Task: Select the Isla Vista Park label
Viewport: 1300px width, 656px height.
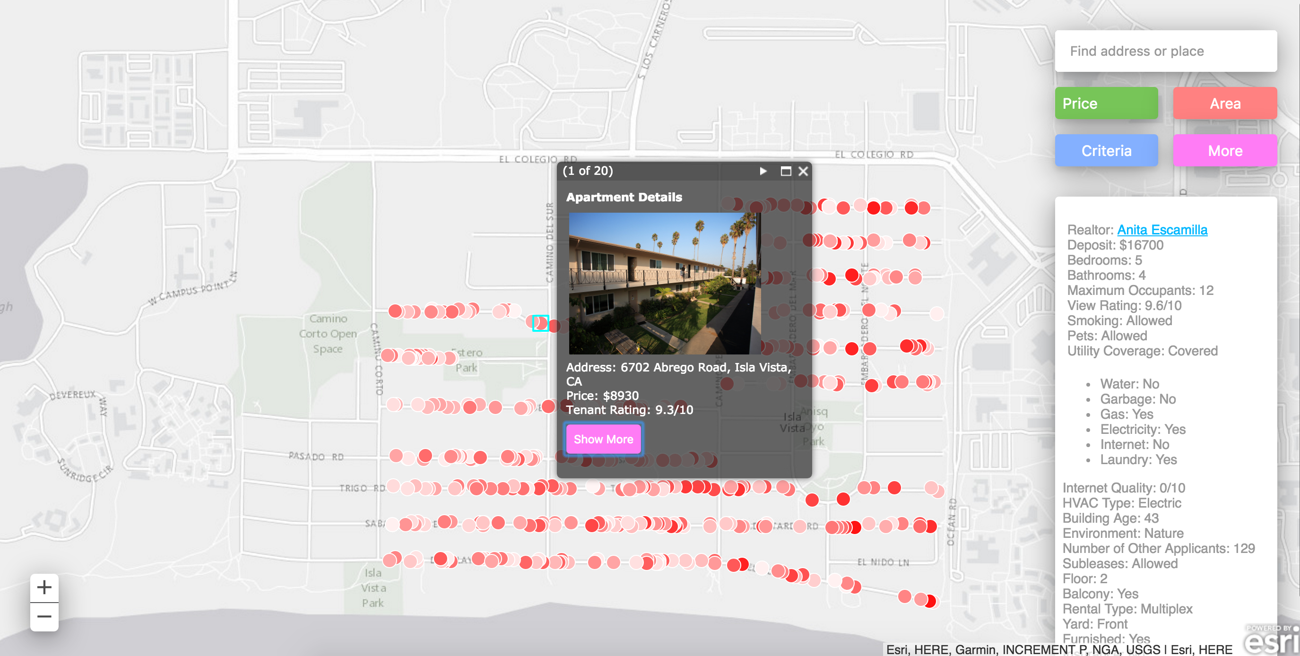Action: pos(373,588)
